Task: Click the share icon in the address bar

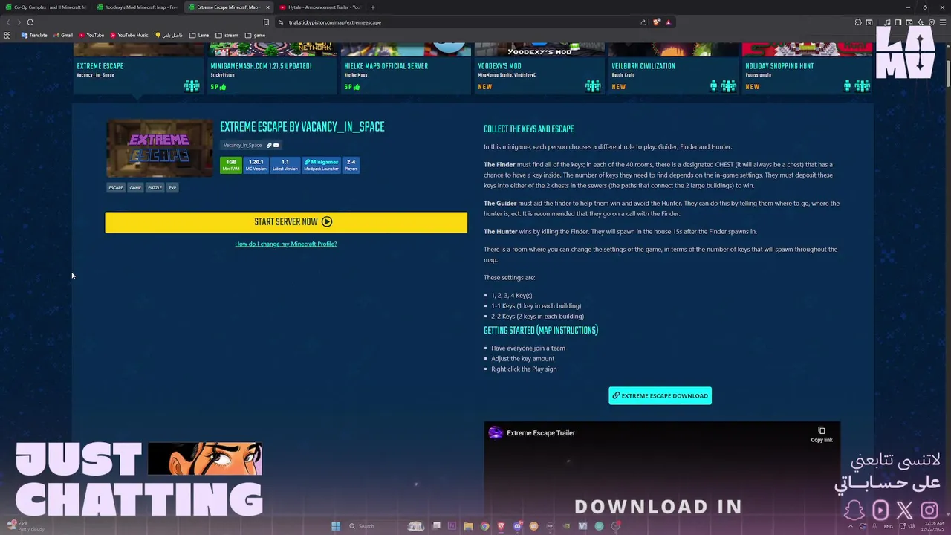Action: click(x=643, y=22)
